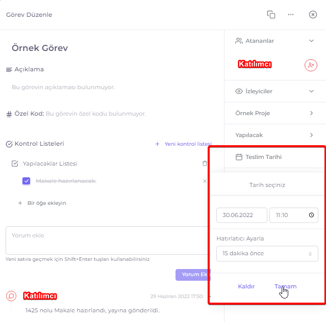Open the Yapılacak status selector
The width and height of the screenshot is (326, 322).
(x=274, y=135)
